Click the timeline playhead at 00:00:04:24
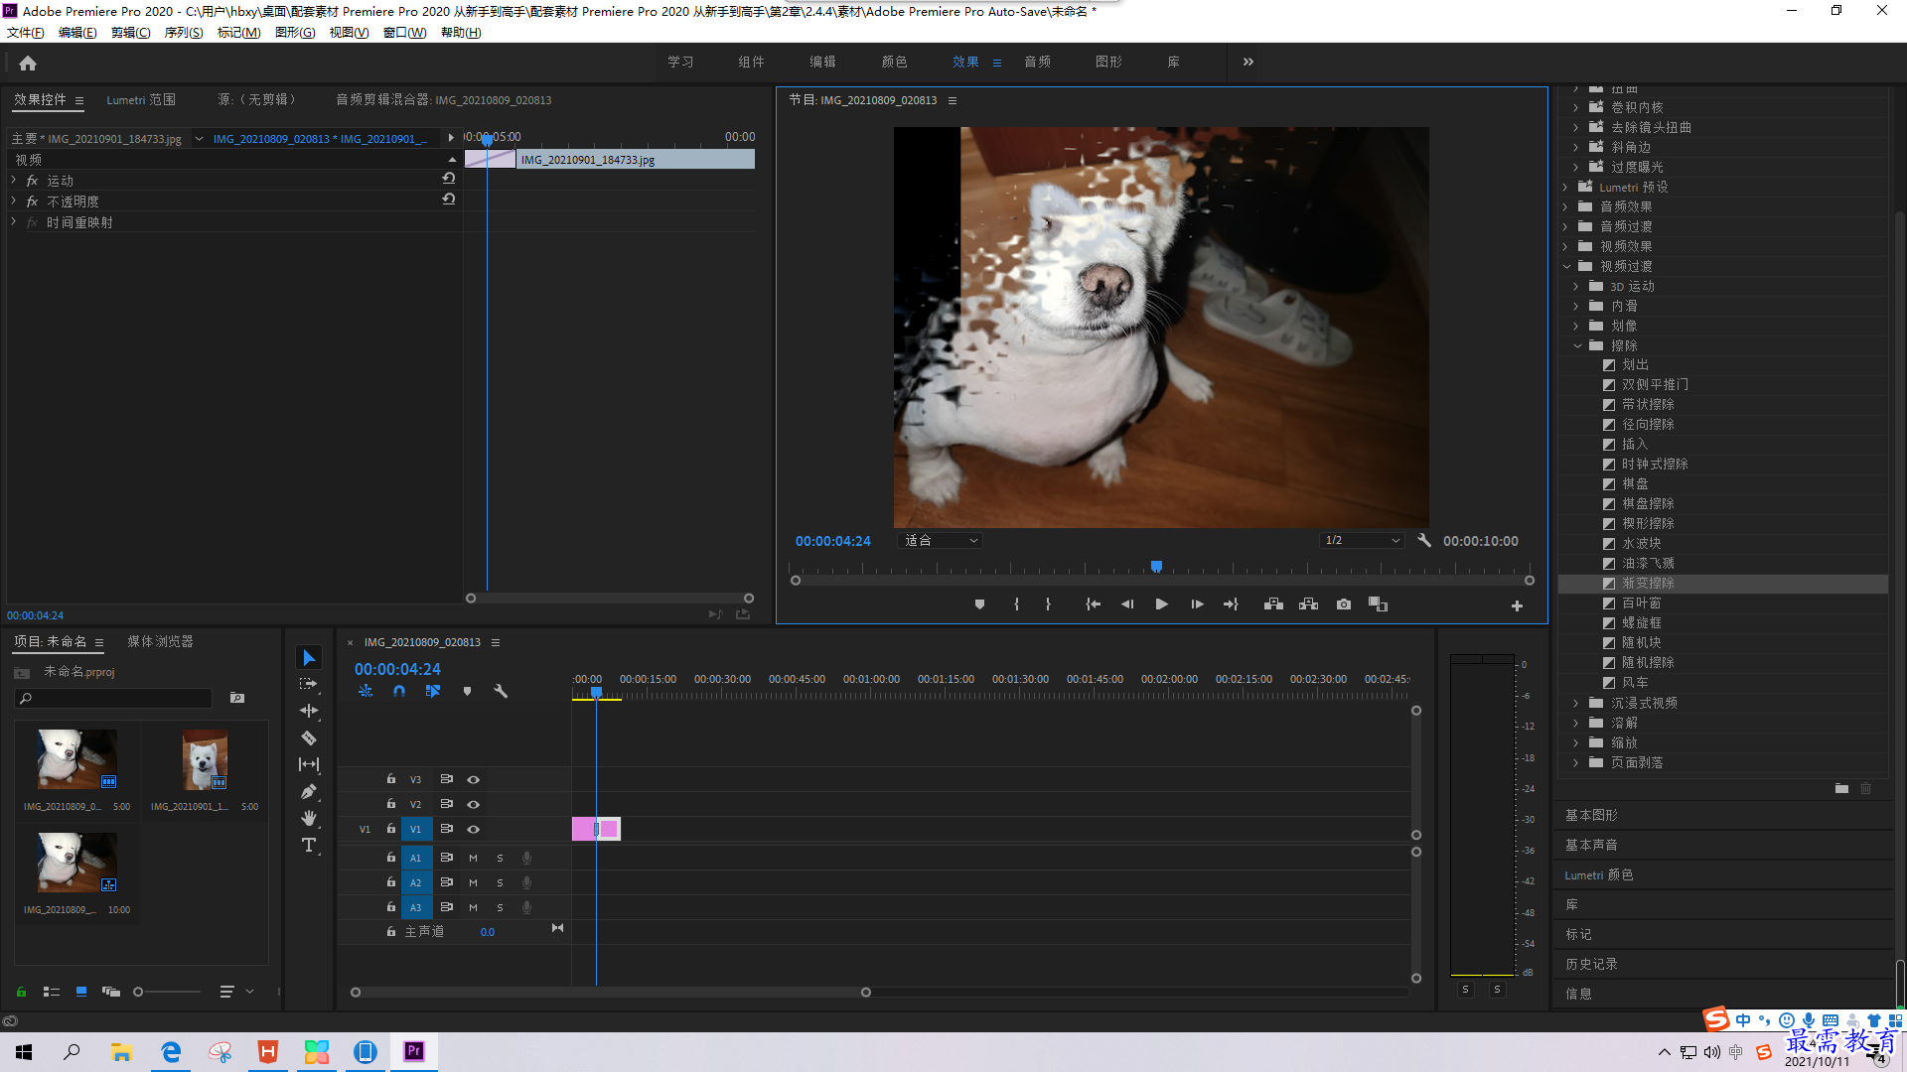The width and height of the screenshot is (1907, 1072). coord(596,692)
